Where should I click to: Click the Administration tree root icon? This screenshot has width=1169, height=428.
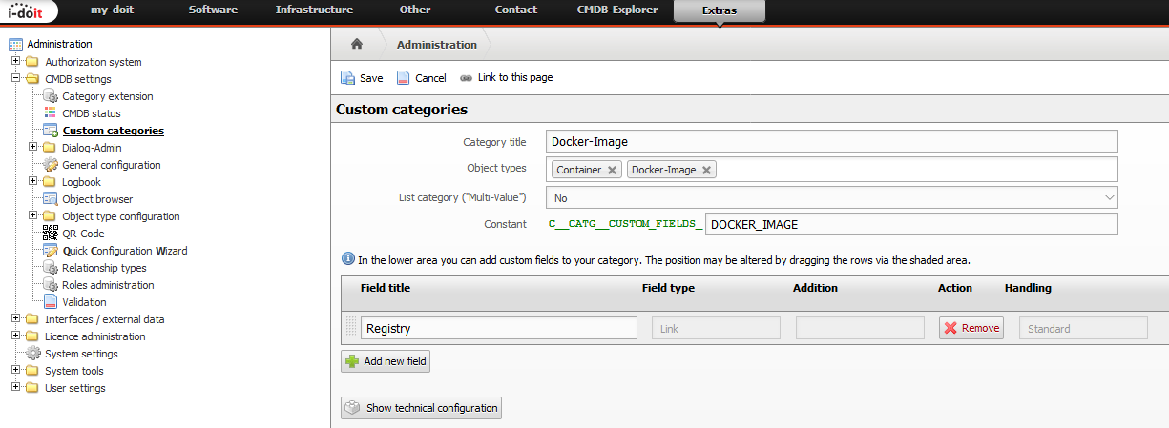(15, 44)
